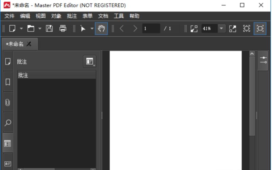Open the 工具 menu
Viewport: 272px width, 170px height.
[x=119, y=16]
